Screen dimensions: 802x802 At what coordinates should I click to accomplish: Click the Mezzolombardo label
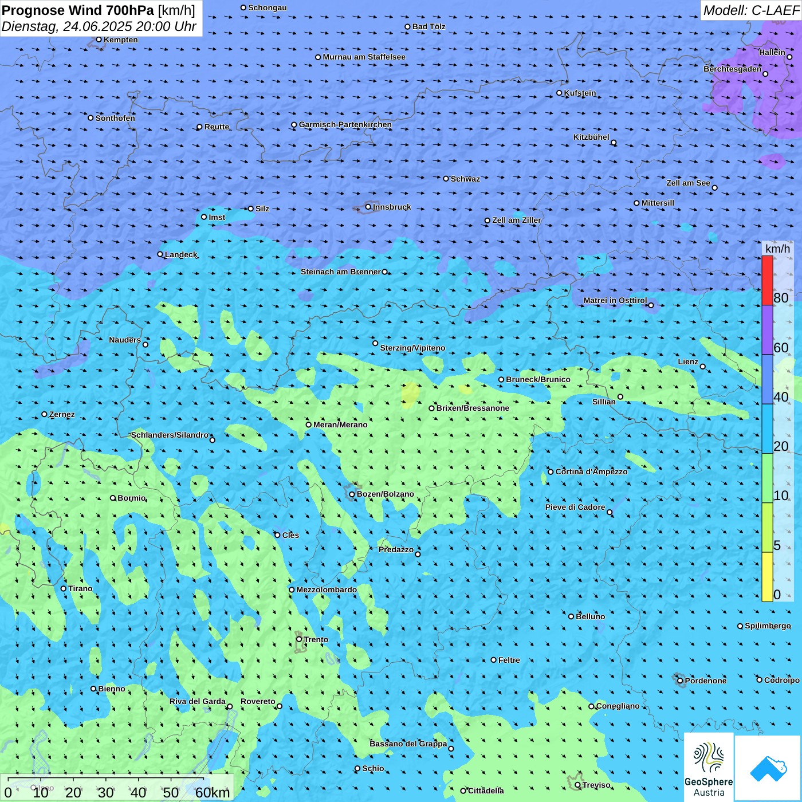pyautogui.click(x=327, y=589)
